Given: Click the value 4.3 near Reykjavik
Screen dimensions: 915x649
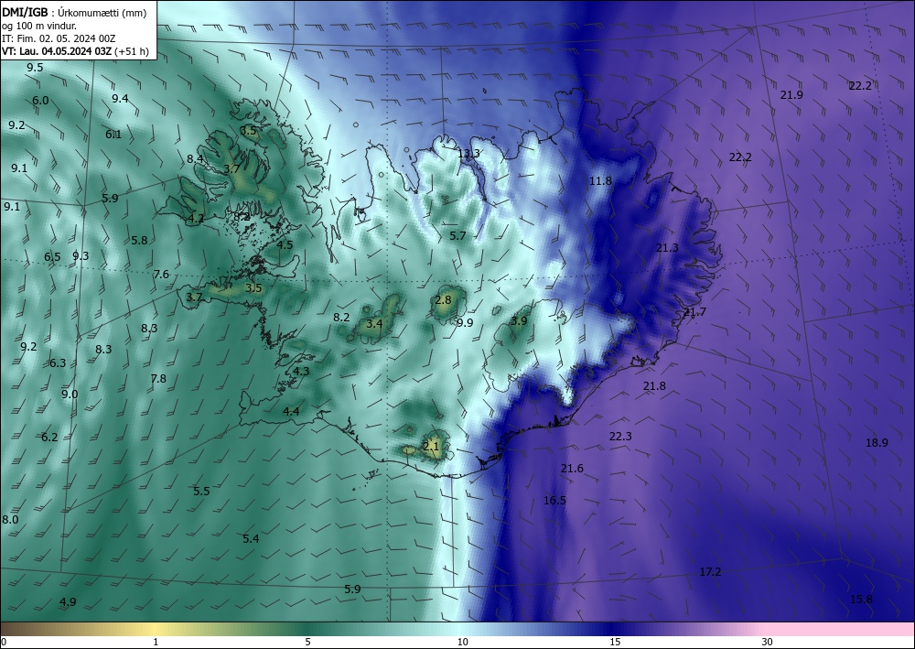Looking at the screenshot, I should point(301,372).
